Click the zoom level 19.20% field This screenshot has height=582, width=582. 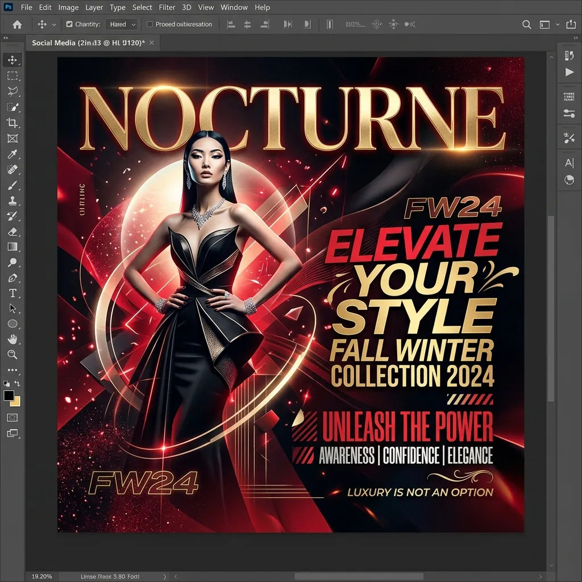41,576
